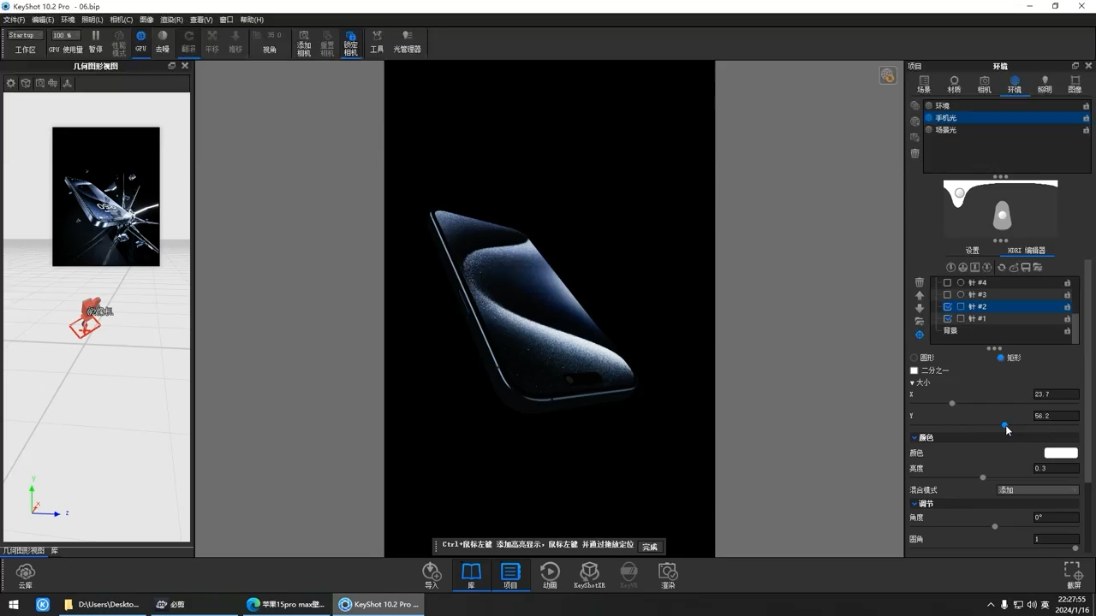The image size is (1096, 616).
Task: Open the 渲染(R) menu
Action: coord(172,20)
